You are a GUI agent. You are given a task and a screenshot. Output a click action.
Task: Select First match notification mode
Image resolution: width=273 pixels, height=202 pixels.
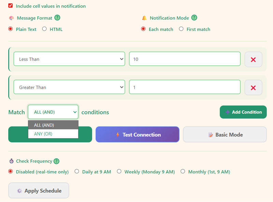tap(182, 29)
